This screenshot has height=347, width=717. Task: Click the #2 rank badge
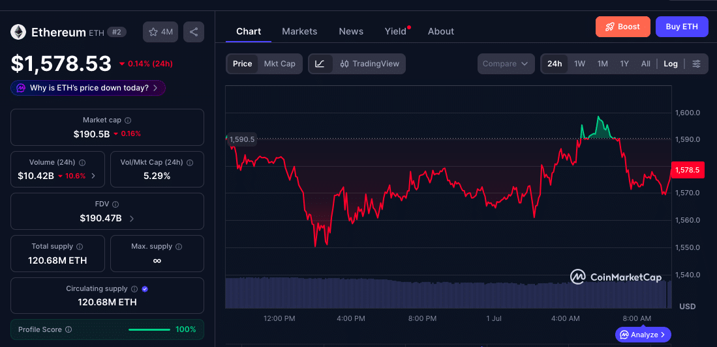coord(117,32)
